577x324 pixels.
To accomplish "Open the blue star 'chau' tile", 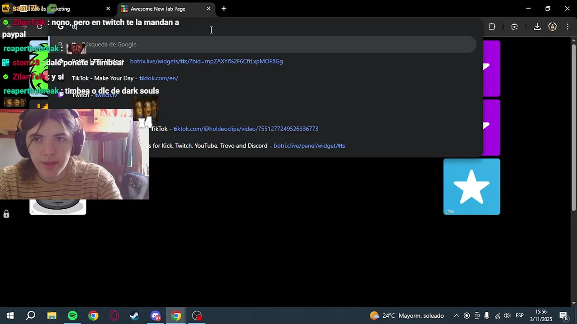I will (x=472, y=186).
